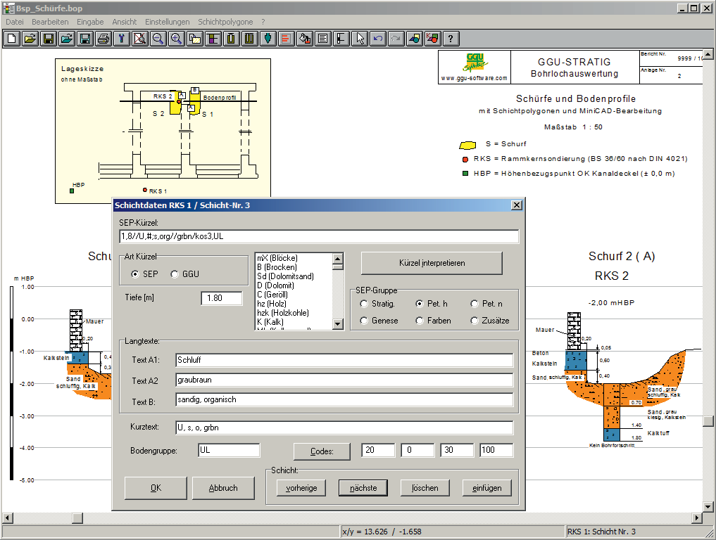Confirm the dialog with OK
This screenshot has width=716, height=540.
[156, 488]
